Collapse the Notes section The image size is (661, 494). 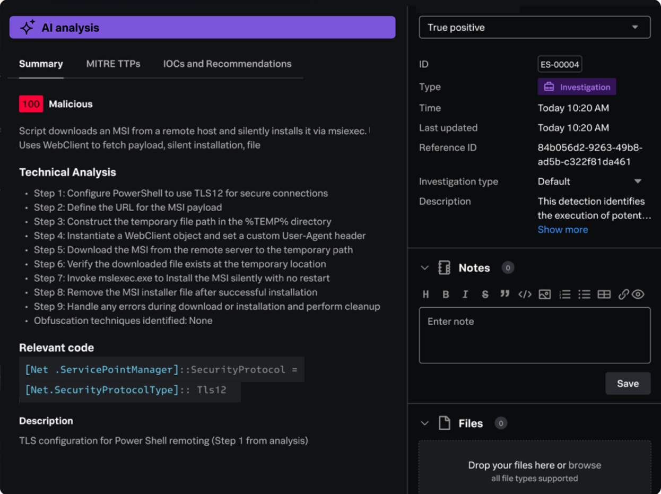click(424, 268)
